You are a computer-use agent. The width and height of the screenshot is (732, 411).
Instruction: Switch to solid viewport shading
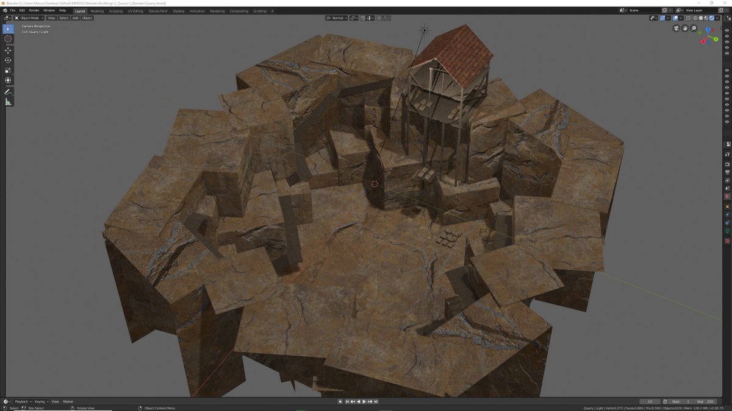[700, 18]
